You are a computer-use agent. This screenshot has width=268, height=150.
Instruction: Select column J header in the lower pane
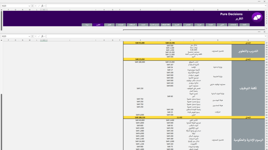pos(70,40)
